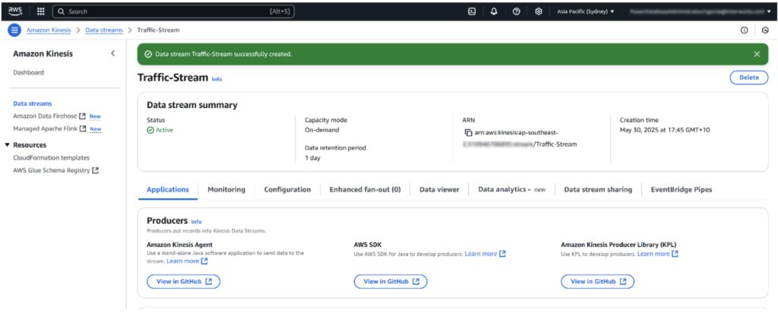Click the 1 day retention value

tap(312, 158)
